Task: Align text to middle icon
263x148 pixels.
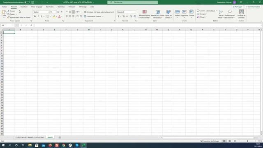Action: [70, 12]
